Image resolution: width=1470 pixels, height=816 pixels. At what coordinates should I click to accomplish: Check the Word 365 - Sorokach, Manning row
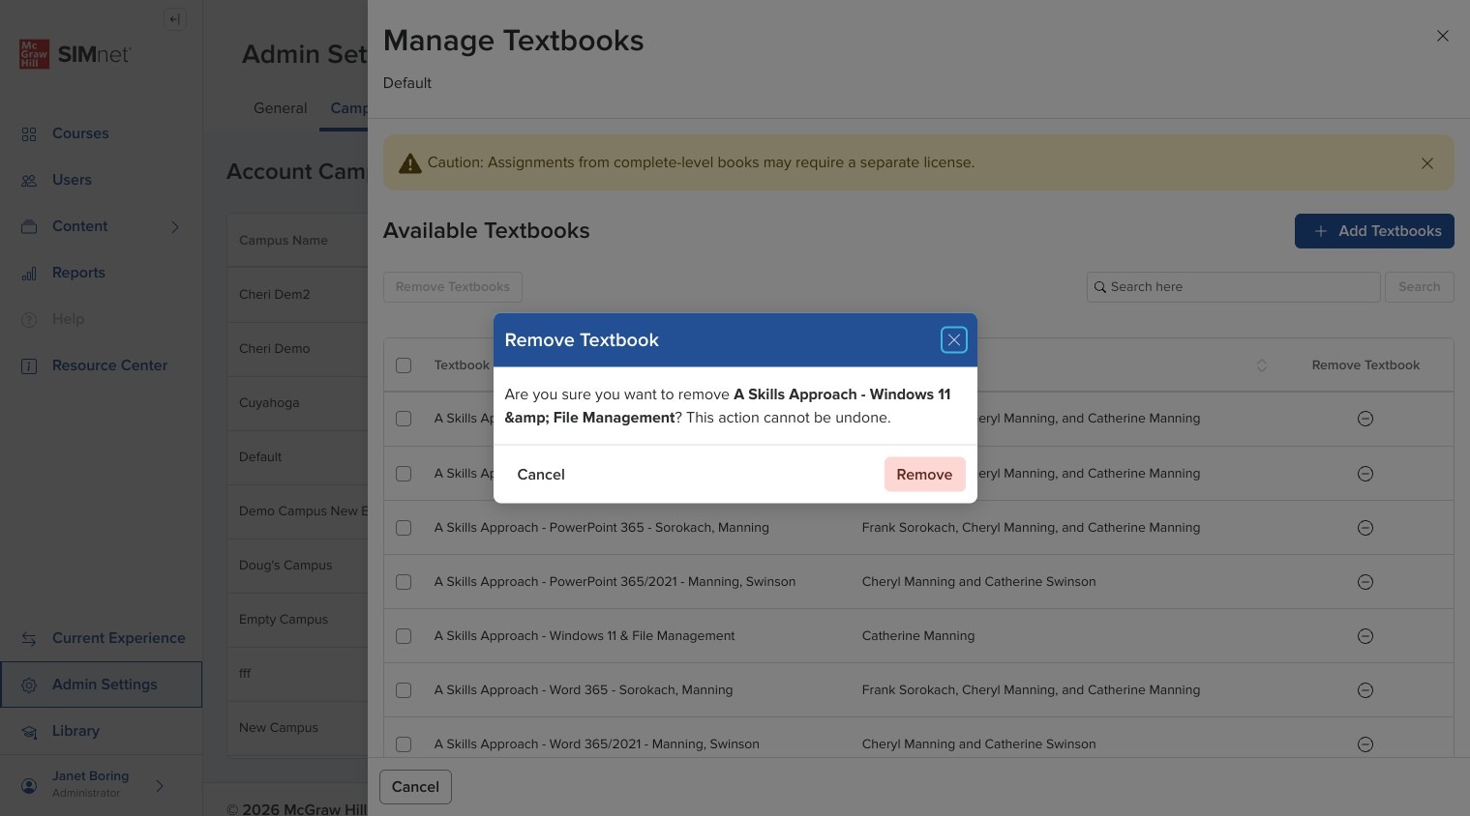(x=404, y=690)
